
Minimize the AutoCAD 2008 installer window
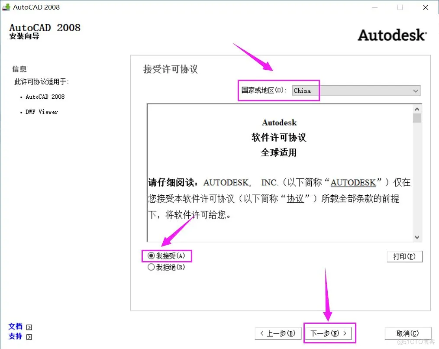pos(375,7)
